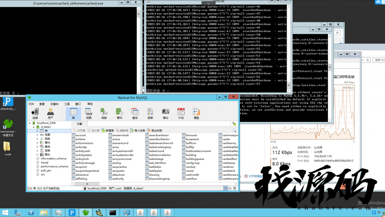Select the performance_schema database in the tree
This screenshot has height=217, width=385.
point(54,167)
